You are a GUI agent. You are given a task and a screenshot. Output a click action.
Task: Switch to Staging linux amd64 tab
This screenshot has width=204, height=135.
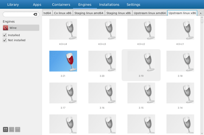(89, 13)
